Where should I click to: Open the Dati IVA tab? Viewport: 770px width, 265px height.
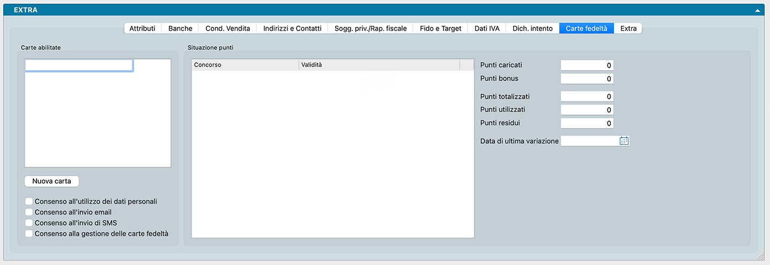tap(487, 28)
